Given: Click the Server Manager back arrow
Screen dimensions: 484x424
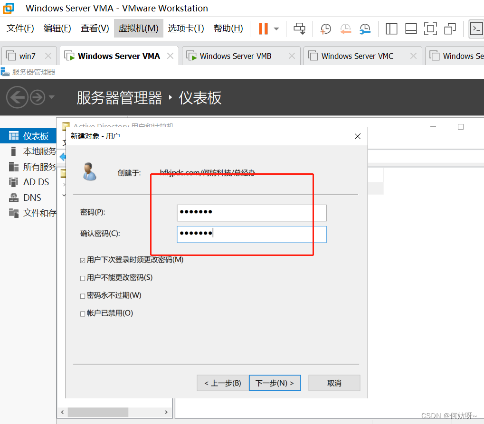Looking at the screenshot, I should click(17, 97).
